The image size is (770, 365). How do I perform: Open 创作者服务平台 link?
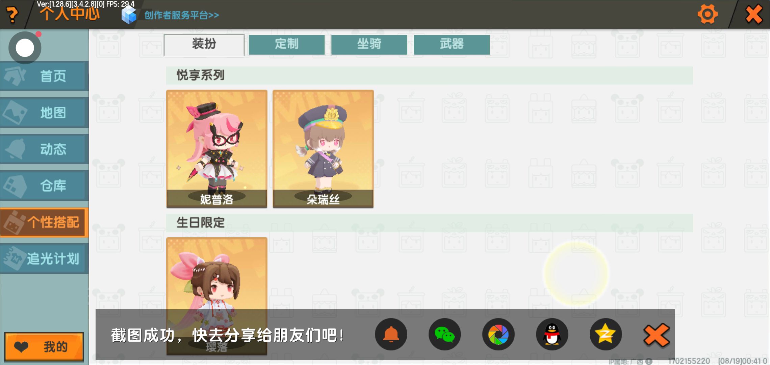pyautogui.click(x=182, y=15)
